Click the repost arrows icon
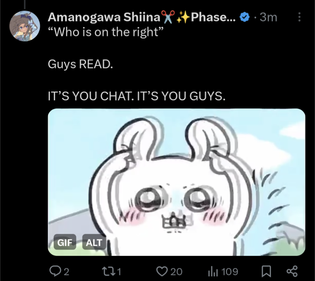 coord(108,271)
